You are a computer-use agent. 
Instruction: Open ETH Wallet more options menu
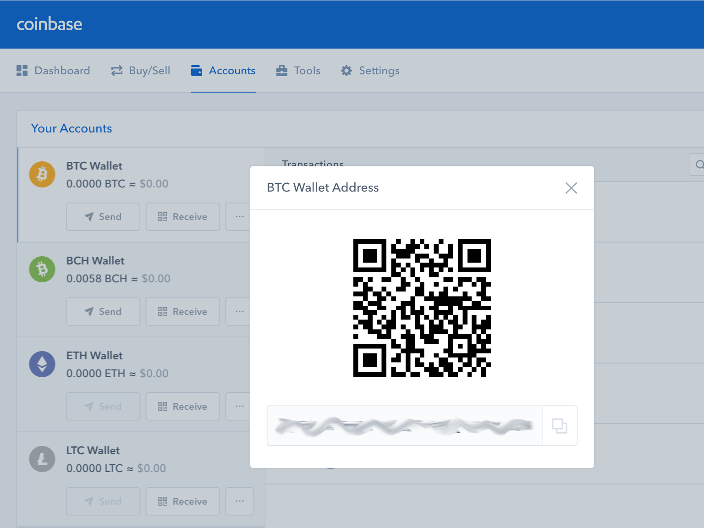[x=239, y=407]
